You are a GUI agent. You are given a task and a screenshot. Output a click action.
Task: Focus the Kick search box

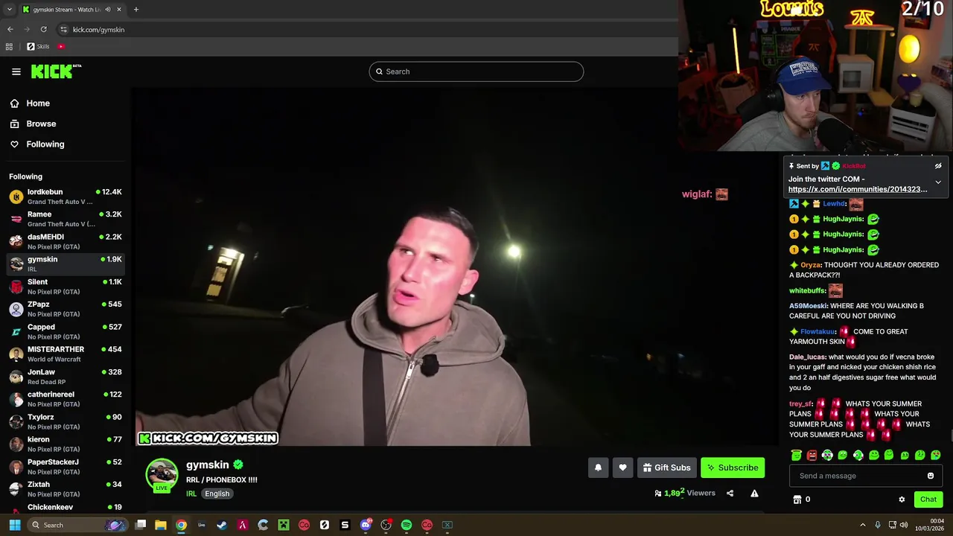pos(476,71)
